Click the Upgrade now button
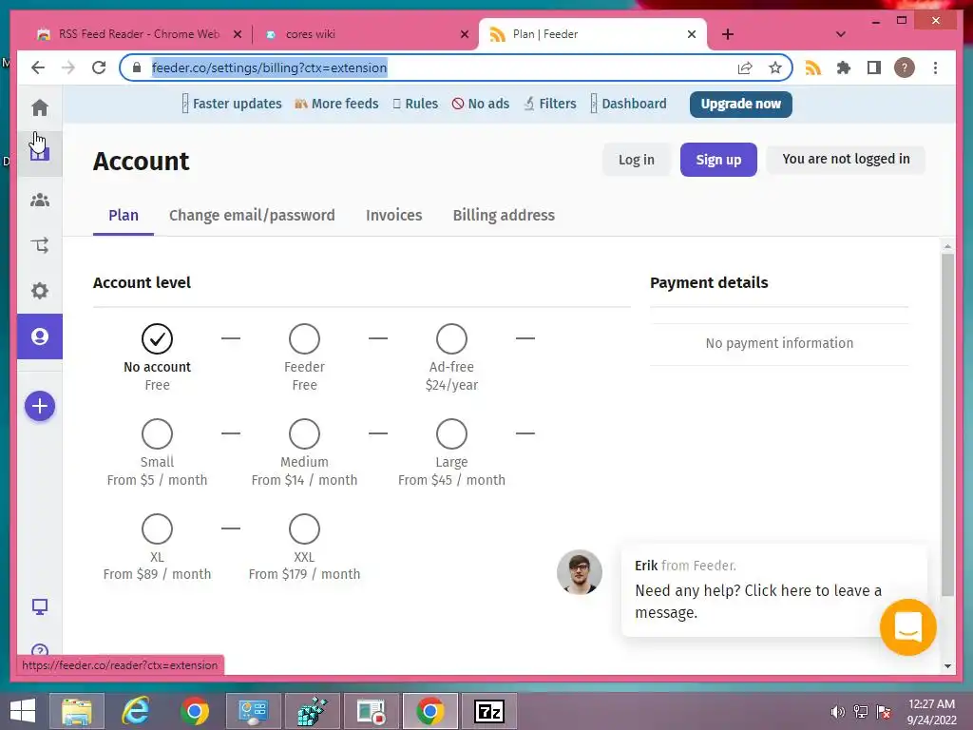 pyautogui.click(x=741, y=104)
